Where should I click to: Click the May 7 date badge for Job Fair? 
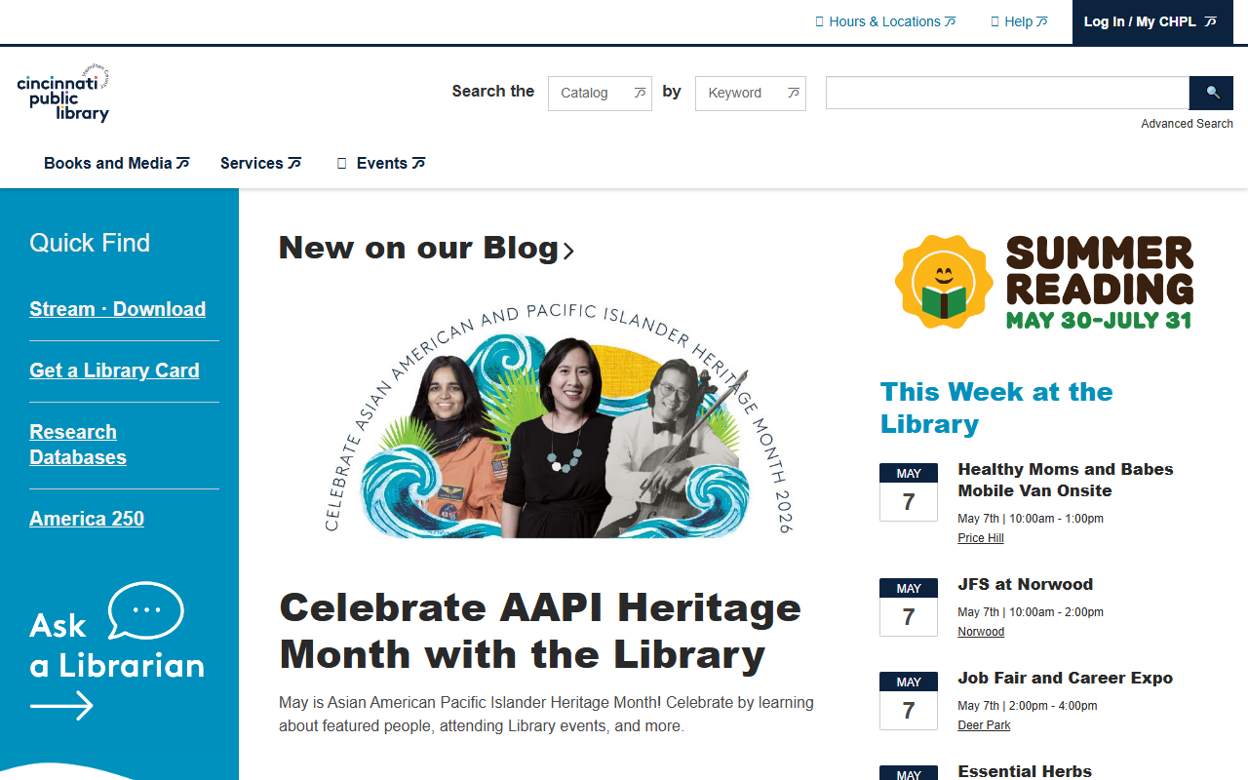click(909, 701)
